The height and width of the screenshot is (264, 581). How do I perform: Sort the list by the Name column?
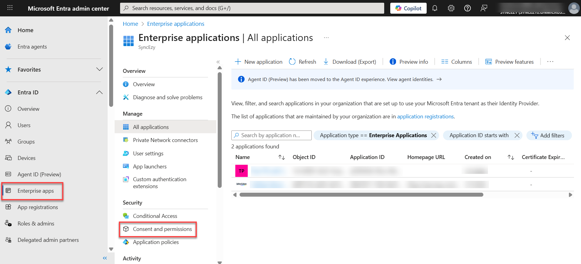pos(281,157)
